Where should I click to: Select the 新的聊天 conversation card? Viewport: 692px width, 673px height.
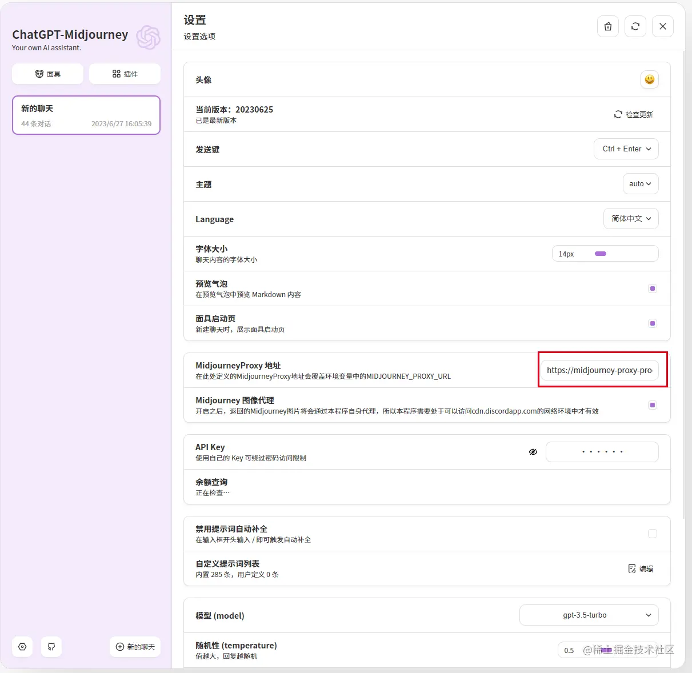tap(86, 115)
